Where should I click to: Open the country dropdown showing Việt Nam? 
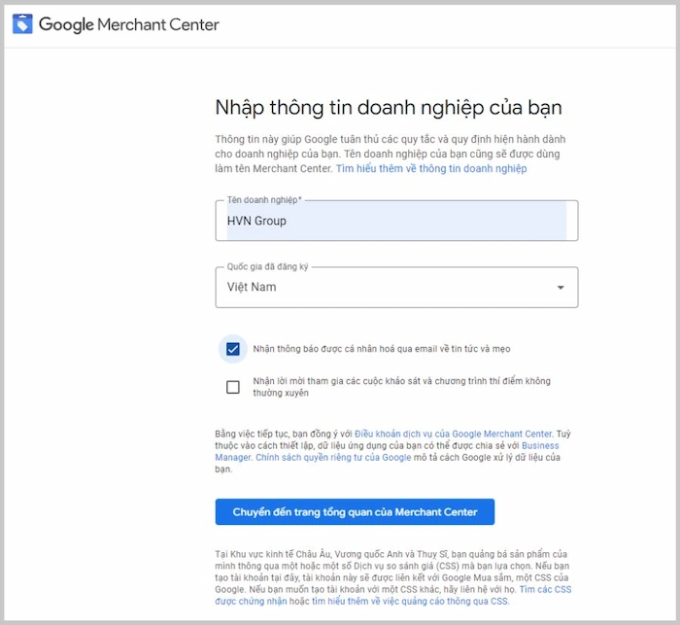(x=389, y=288)
